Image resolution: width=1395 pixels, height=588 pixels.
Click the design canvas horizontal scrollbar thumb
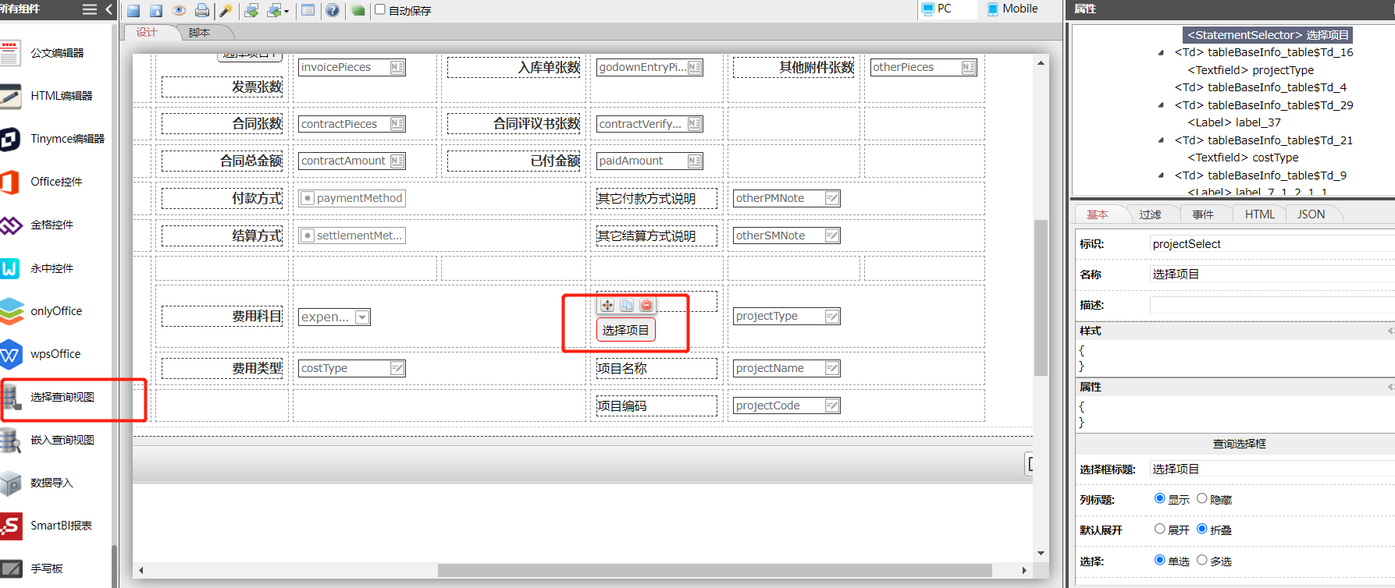point(714,570)
